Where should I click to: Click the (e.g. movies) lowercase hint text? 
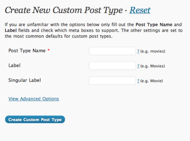153,51
